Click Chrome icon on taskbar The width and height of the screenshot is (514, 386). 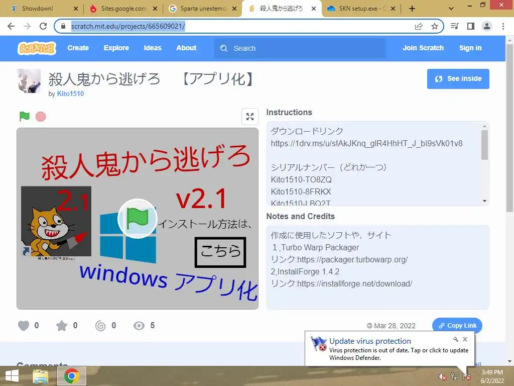tap(72, 376)
